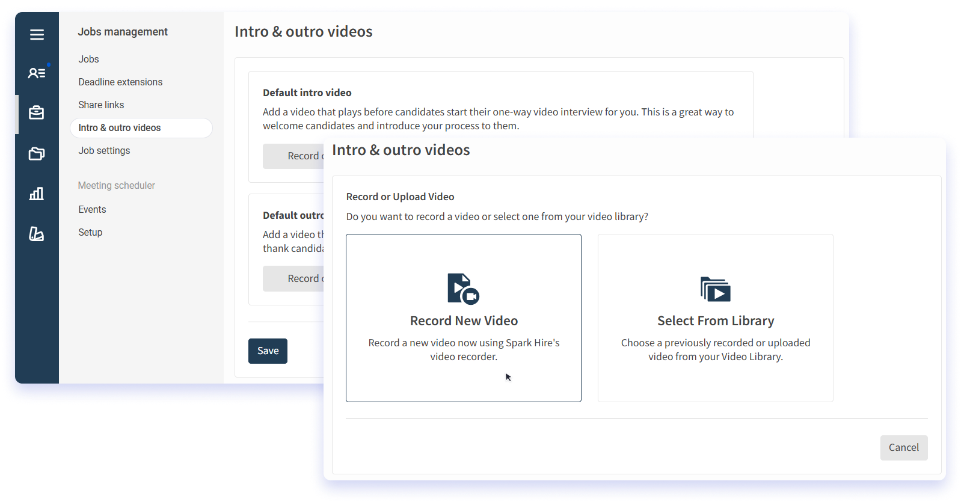Screen dimensions: 967x502
Task: Open the bar chart reports icon
Action: [37, 194]
